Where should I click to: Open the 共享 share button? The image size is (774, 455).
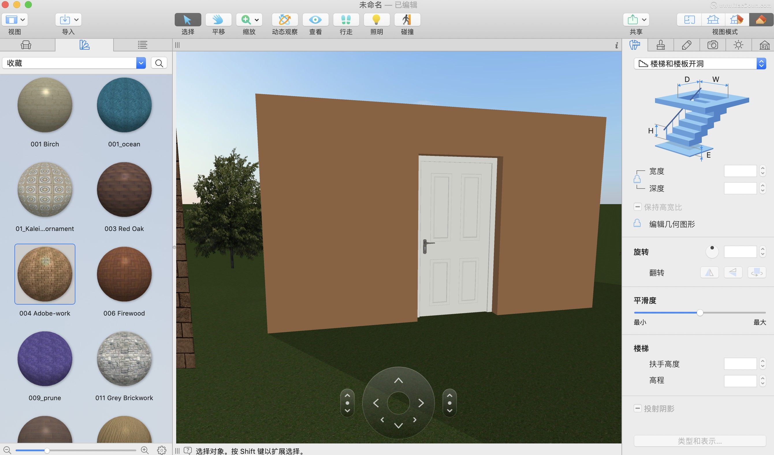point(632,20)
